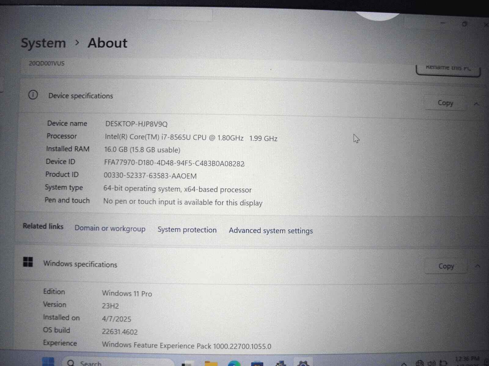489x366 pixels.
Task: Open File Explorer from the taskbar
Action: click(x=211, y=364)
